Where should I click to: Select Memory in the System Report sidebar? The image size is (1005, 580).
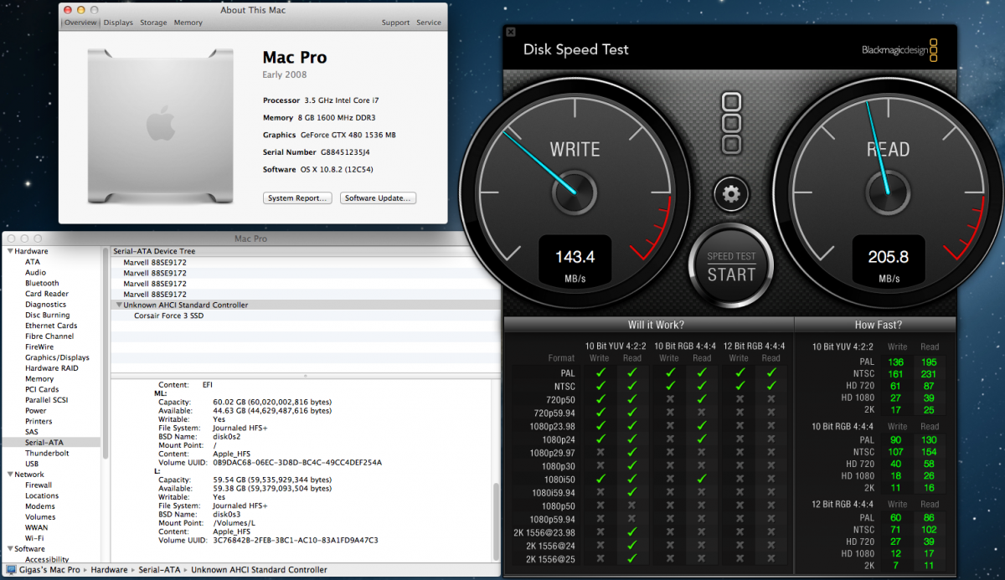39,379
